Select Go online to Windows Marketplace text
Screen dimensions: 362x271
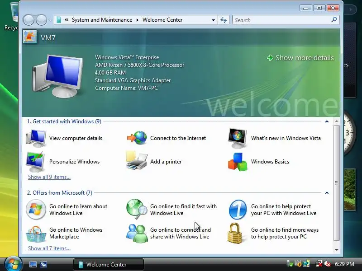76,233
